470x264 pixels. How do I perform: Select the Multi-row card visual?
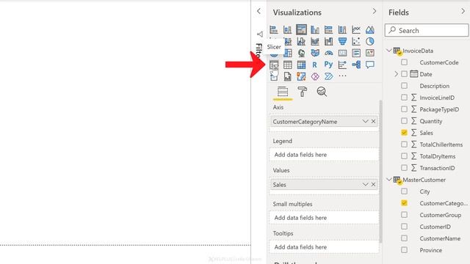[x=356, y=53]
